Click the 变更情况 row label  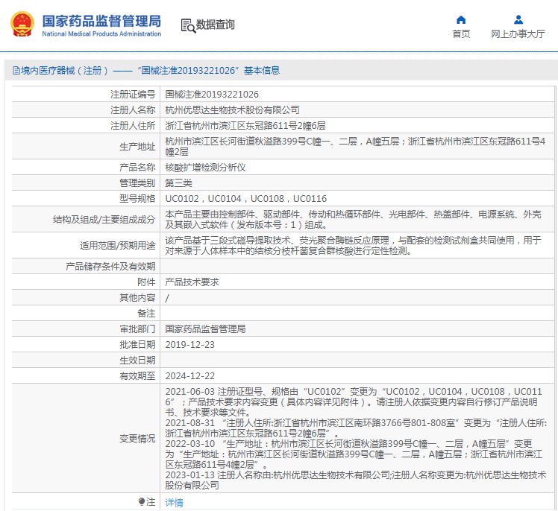pos(137,439)
